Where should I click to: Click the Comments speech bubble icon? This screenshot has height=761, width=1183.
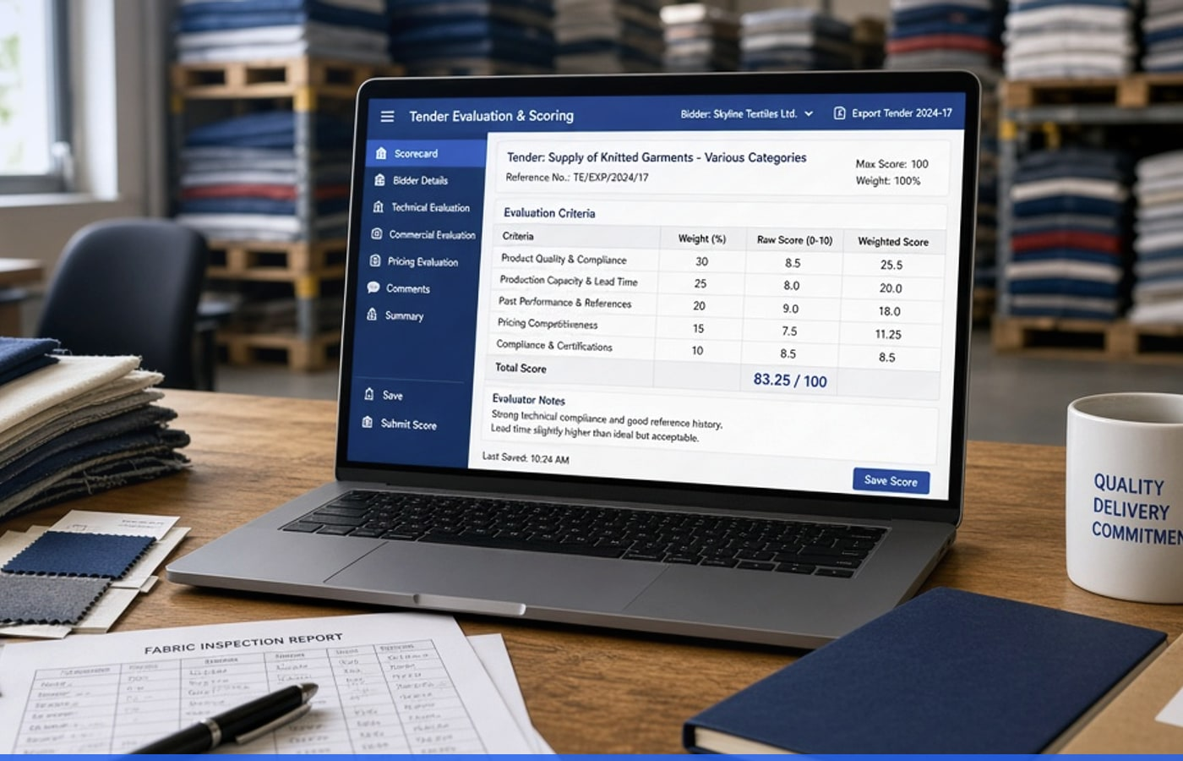coord(373,287)
